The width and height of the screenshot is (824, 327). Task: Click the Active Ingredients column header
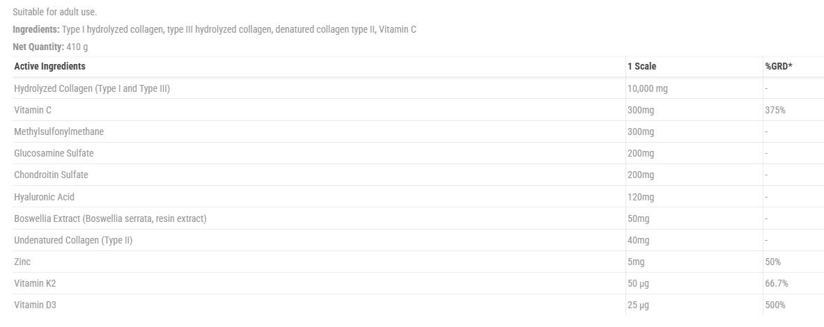point(49,66)
